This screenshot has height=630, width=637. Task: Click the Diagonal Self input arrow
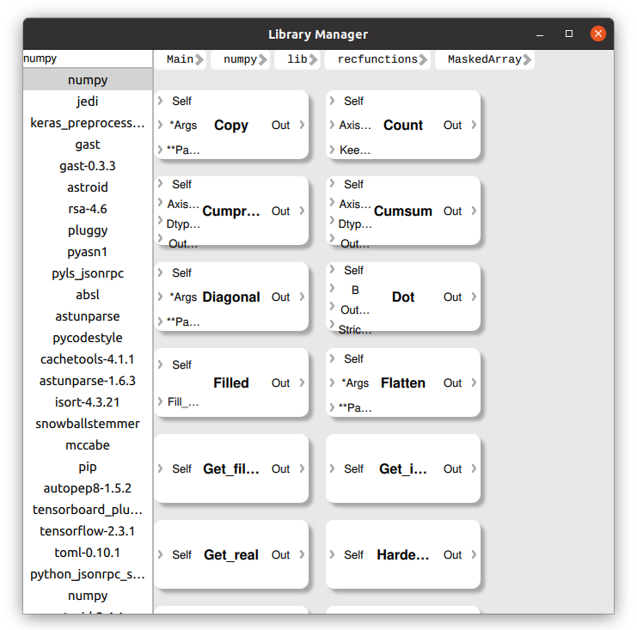pyautogui.click(x=161, y=272)
